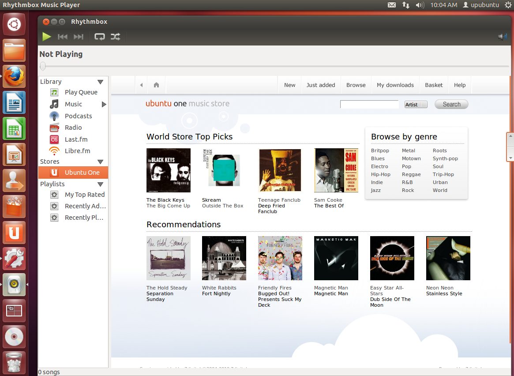Click the Stainless Style album title
The width and height of the screenshot is (514, 376).
tap(444, 294)
